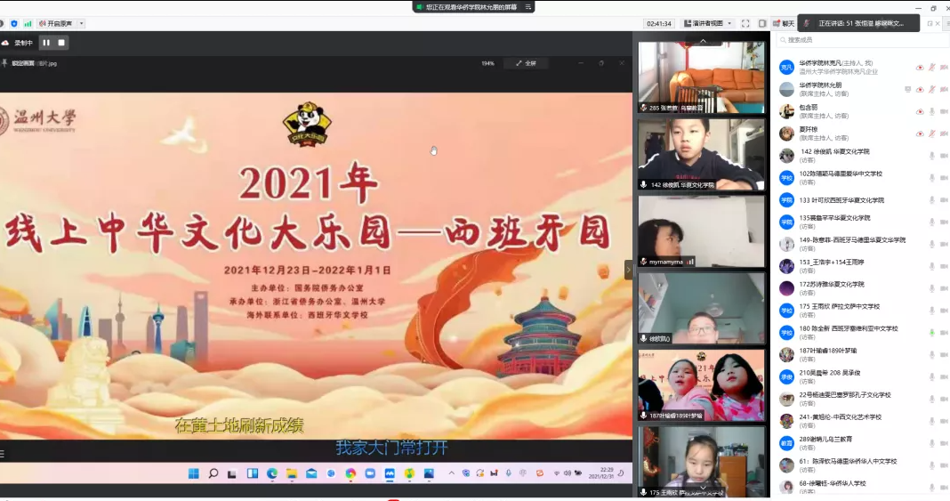Click the layout toggle icon next to the fullscreen icon
950x501 pixels.
coord(762,24)
